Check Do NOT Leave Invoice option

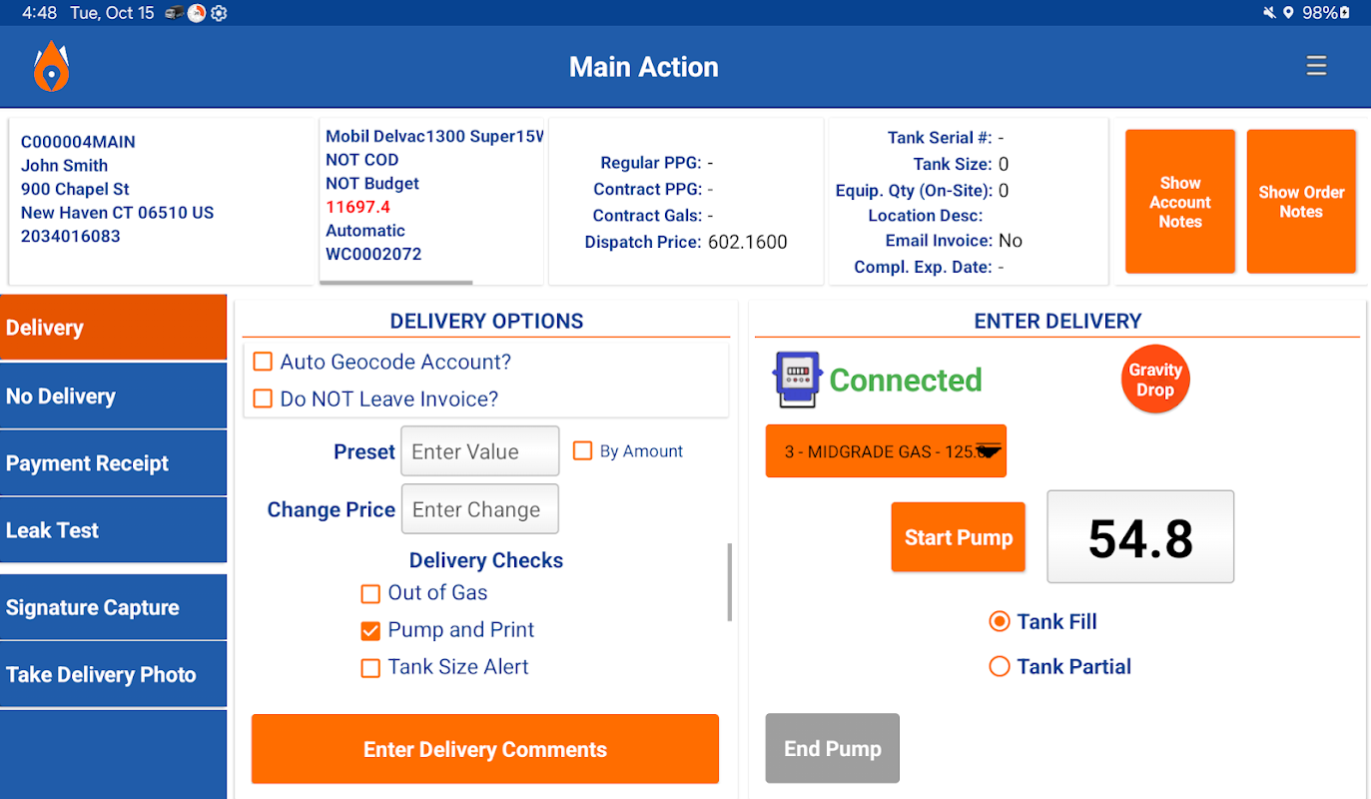263,399
